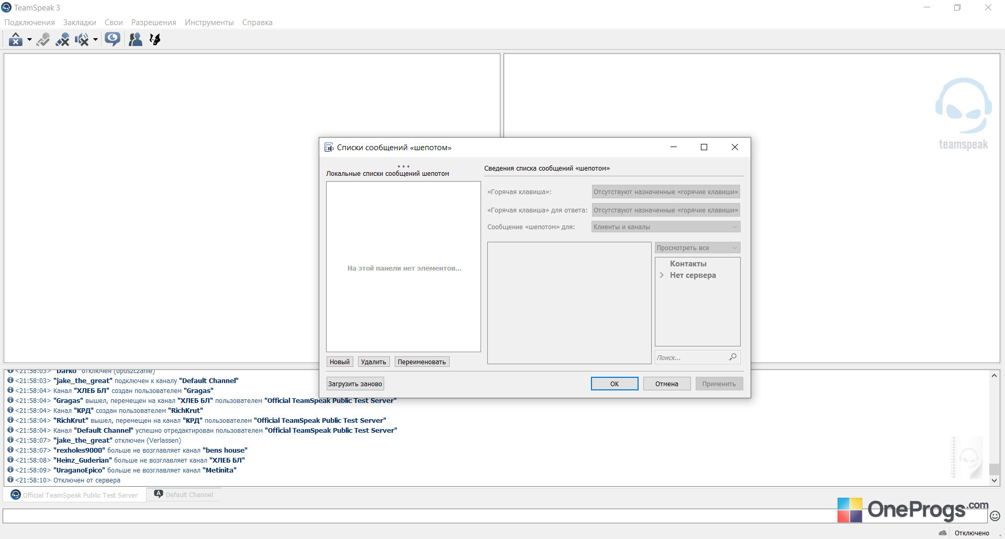Click the search magnifier icon
This screenshot has height=539, width=1005.
(733, 357)
